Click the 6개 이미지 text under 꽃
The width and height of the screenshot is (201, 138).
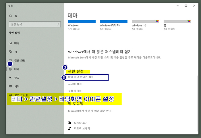pyautogui.click(x=169, y=29)
